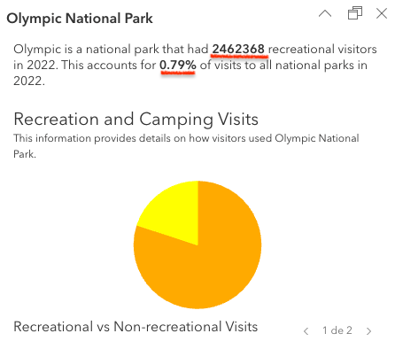Click the Recreation and Camping Visits heading
Image resolution: width=395 pixels, height=349 pixels.
click(x=136, y=120)
